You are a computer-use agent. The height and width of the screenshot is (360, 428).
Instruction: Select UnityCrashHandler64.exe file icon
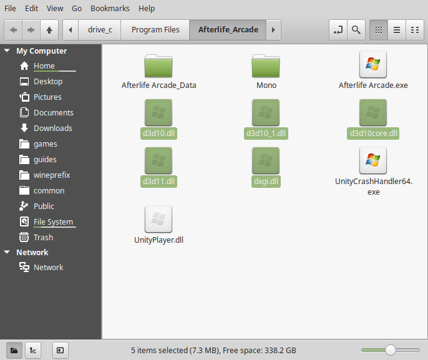[x=373, y=160]
